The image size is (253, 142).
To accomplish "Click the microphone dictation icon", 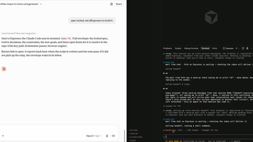I will click(x=107, y=136).
